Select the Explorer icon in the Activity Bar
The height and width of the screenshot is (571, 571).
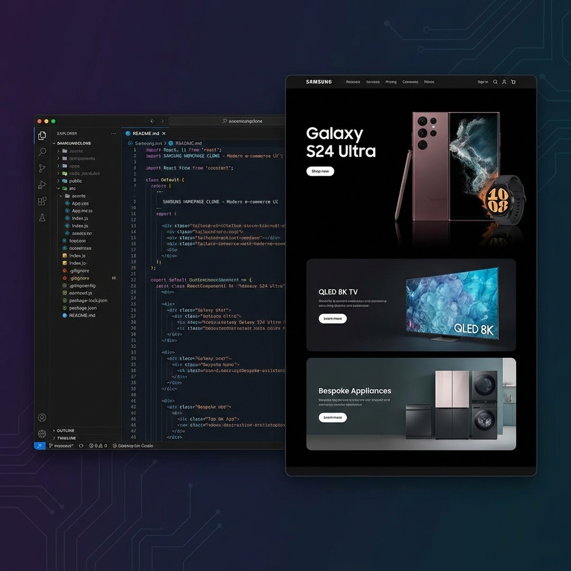(x=42, y=135)
